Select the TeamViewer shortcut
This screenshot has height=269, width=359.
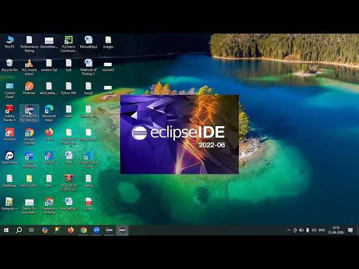pos(10,158)
